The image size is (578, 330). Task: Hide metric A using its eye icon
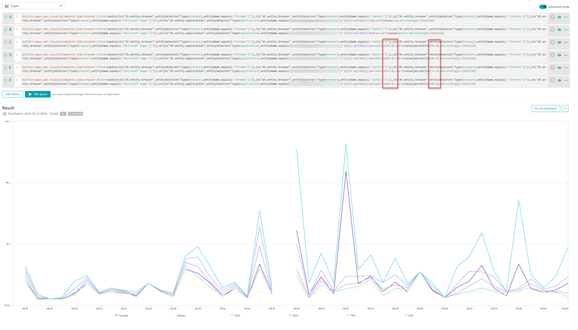559,17
